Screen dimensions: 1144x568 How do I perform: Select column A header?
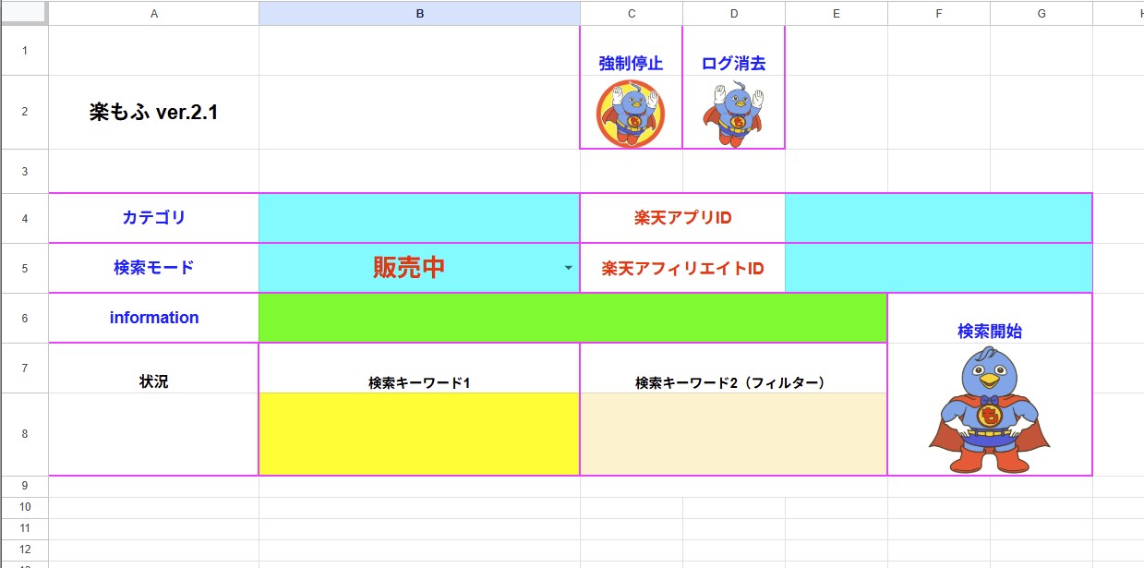153,13
